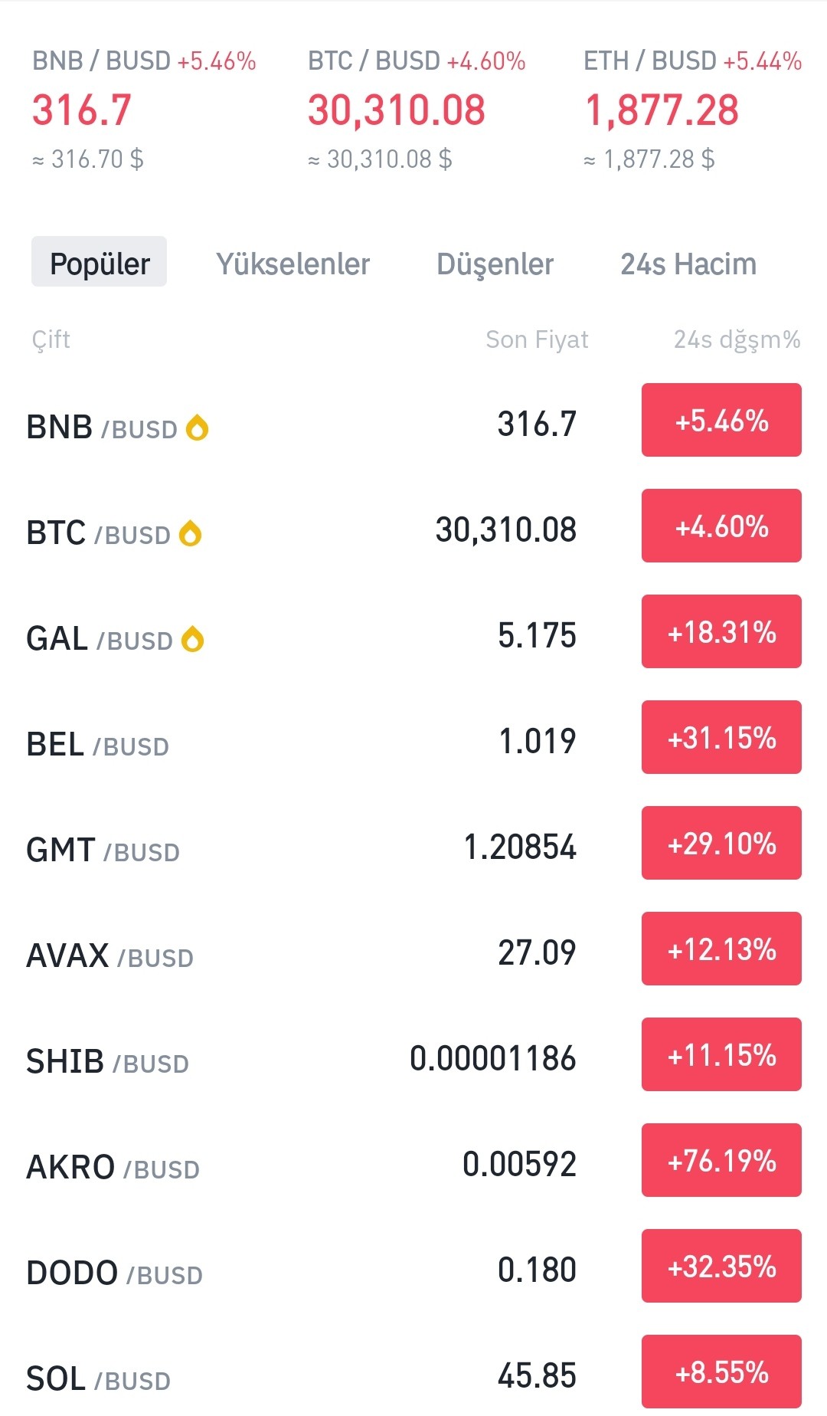Sort by the 24s dğşm% column header
Image resolution: width=827 pixels, height=1416 pixels.
[x=737, y=339]
